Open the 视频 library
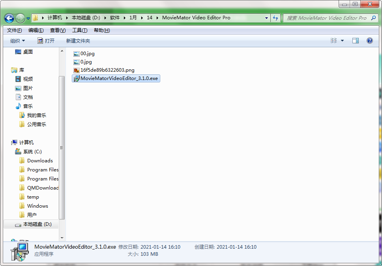Viewport: 382px width, 266px height. [x=28, y=79]
